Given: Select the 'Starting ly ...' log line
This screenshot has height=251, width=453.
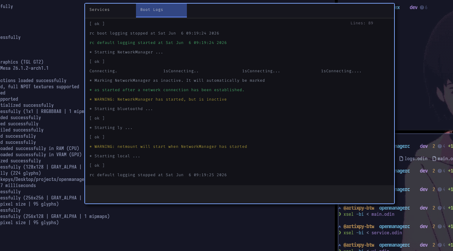Looking at the screenshot, I should [111, 128].
